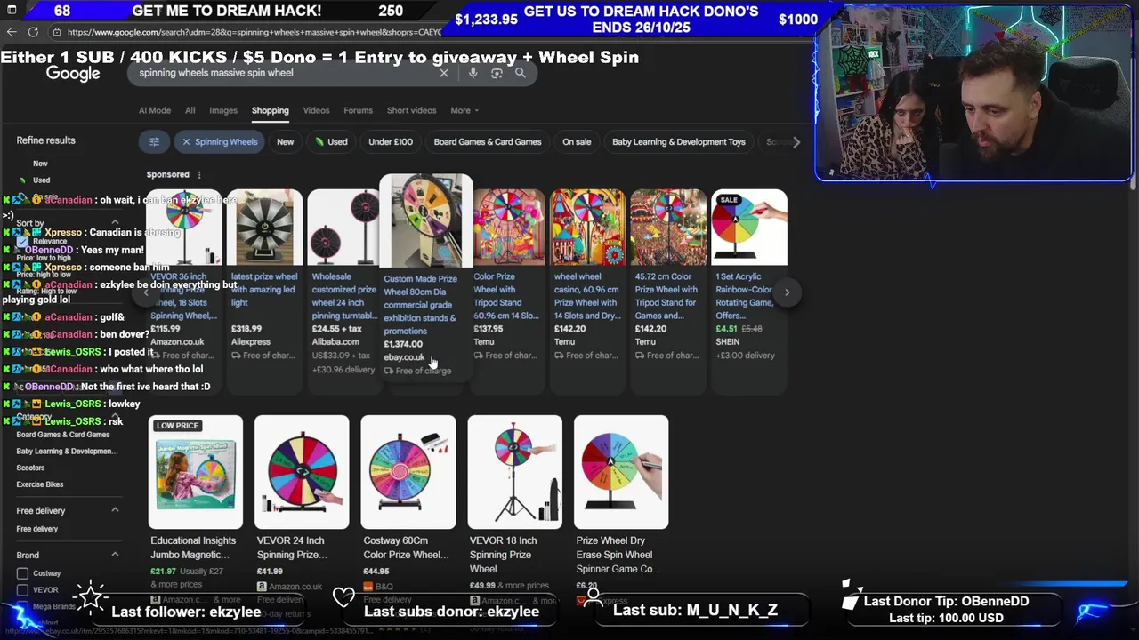Click the Free delivery filter option
This screenshot has width=1139, height=640.
(36, 529)
